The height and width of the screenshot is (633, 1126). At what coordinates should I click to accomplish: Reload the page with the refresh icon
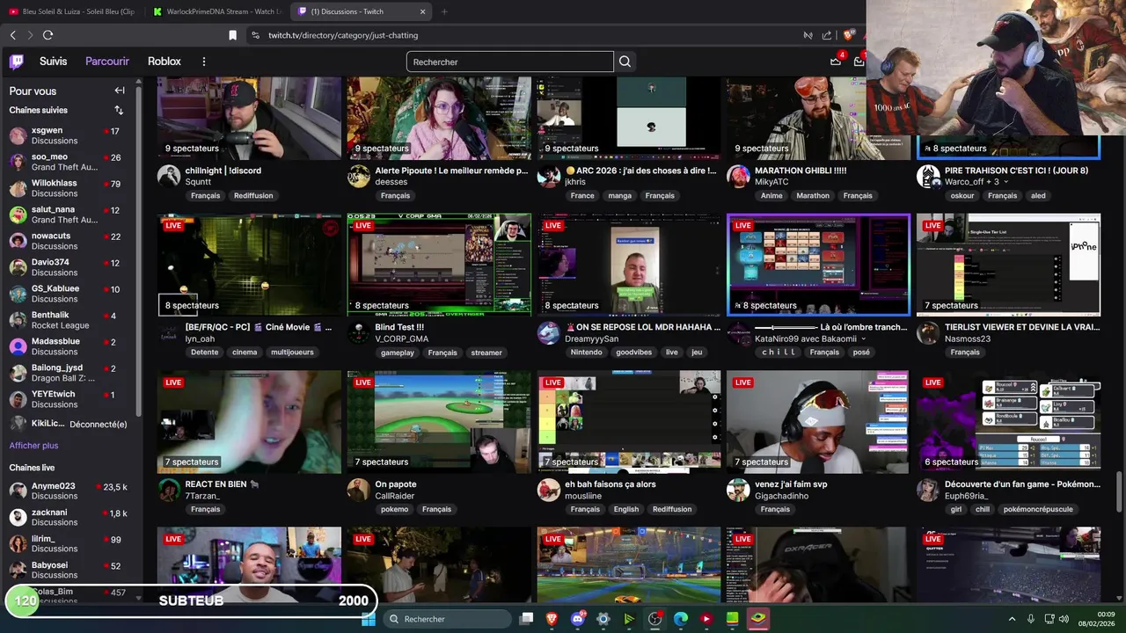pyautogui.click(x=48, y=35)
